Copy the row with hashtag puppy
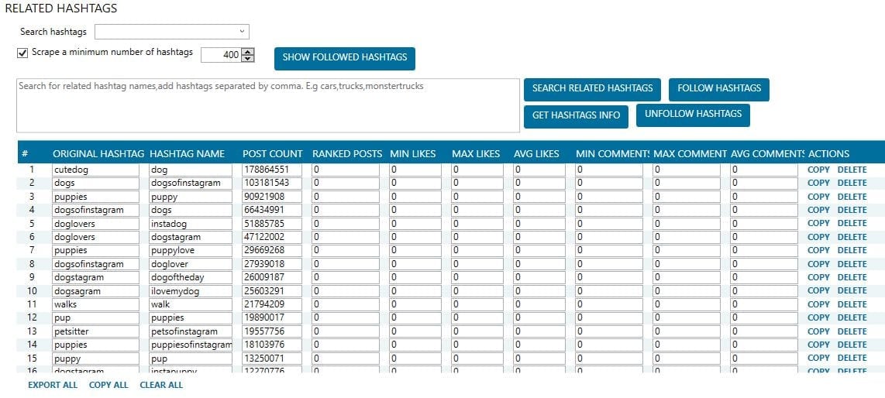 coord(818,197)
